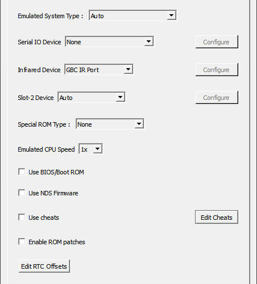Check the Use cheats option
Image resolution: width=257 pixels, height=284 pixels.
[22, 218]
